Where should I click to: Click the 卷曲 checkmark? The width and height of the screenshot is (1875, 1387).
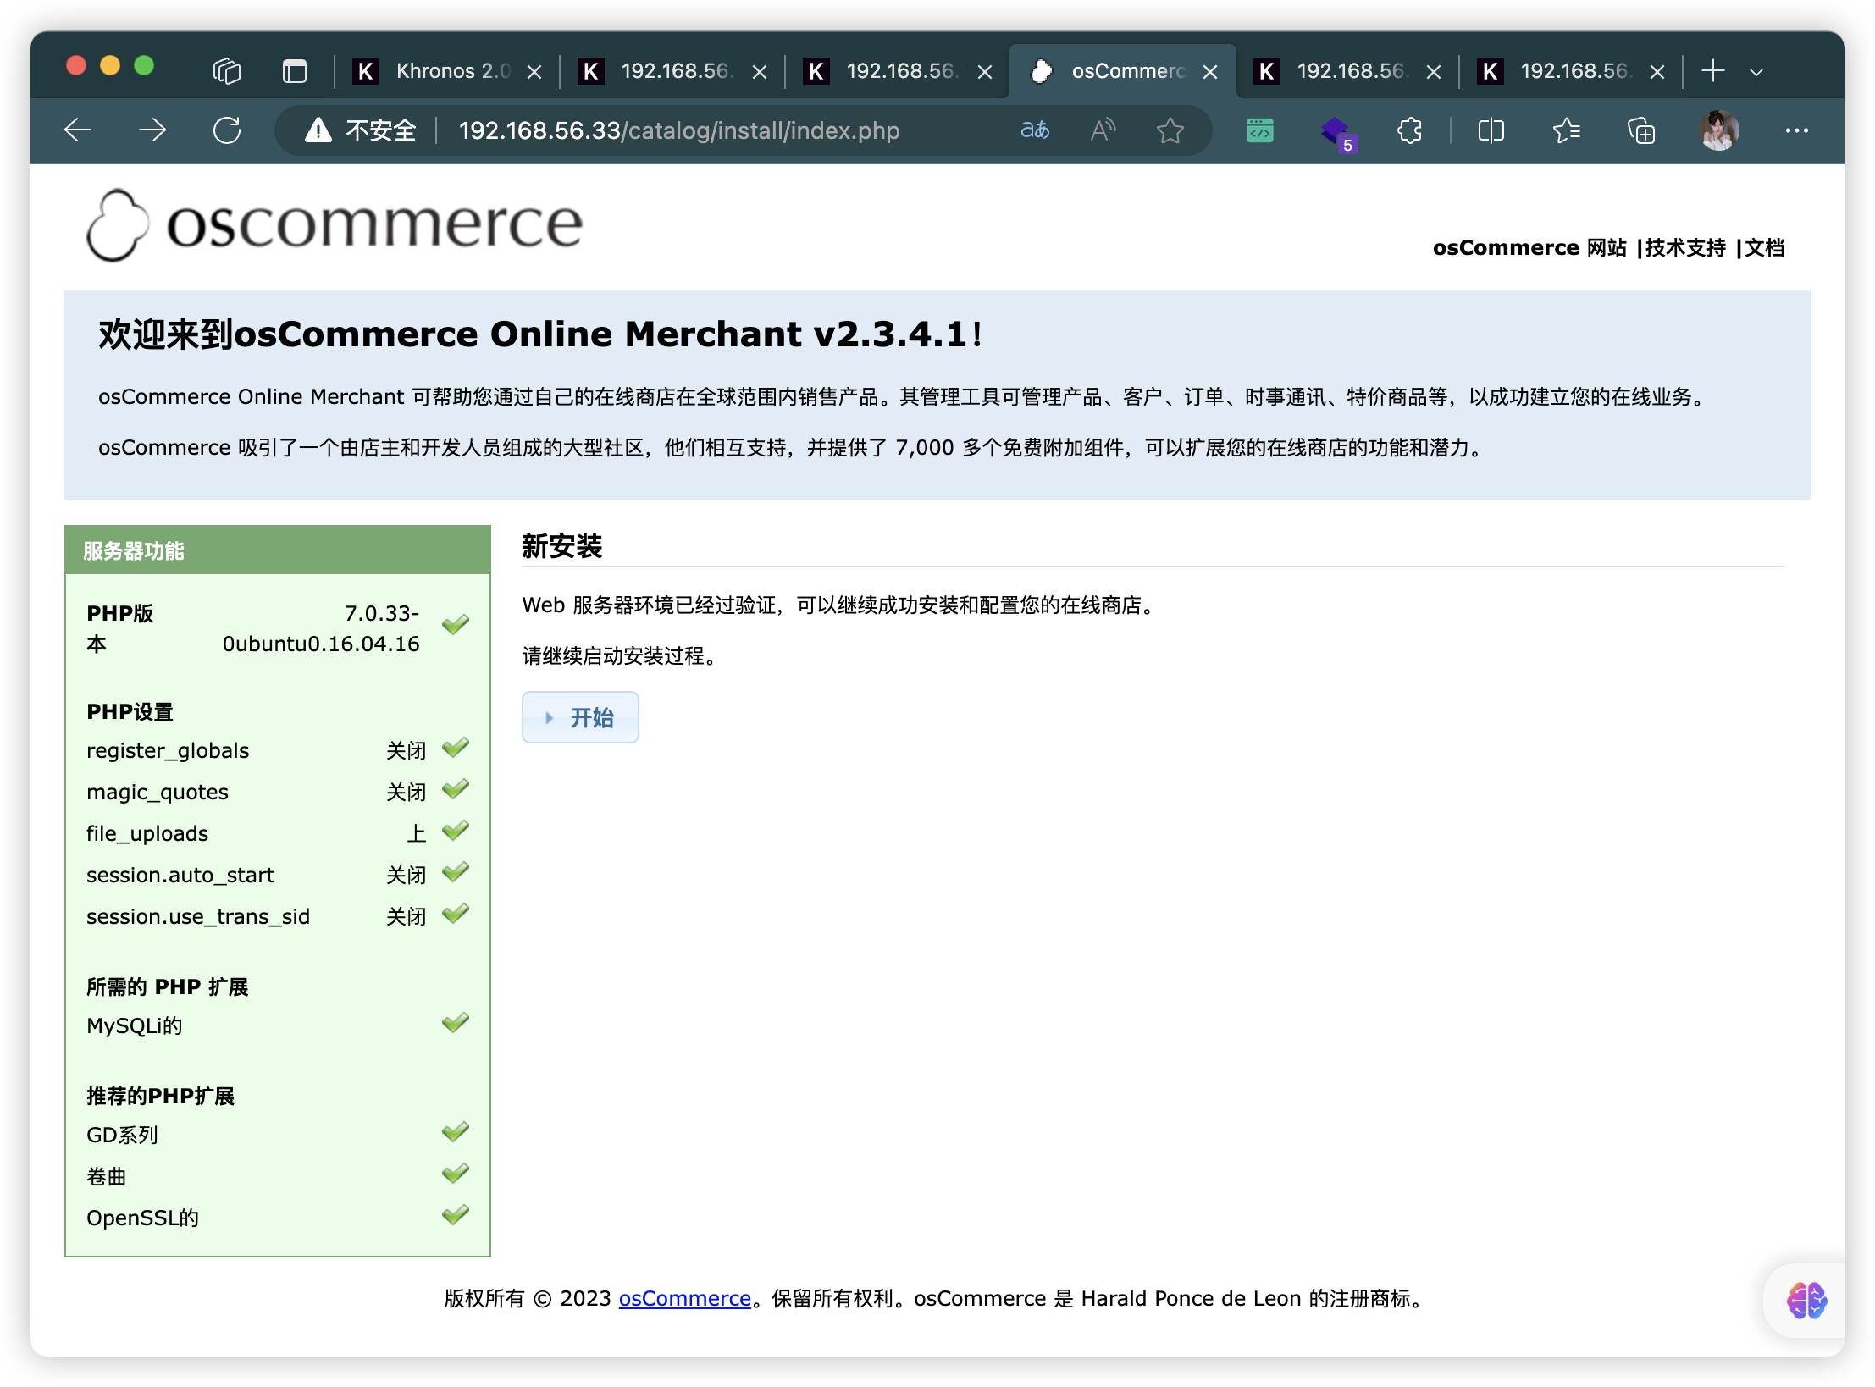[x=456, y=1174]
